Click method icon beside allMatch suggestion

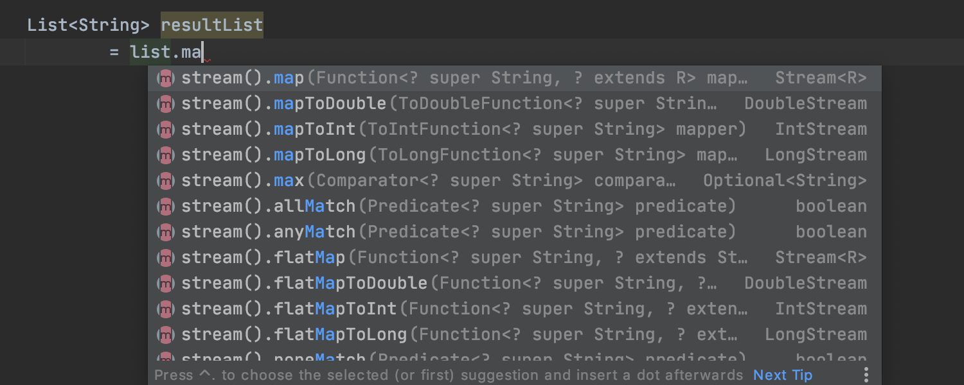click(x=166, y=207)
